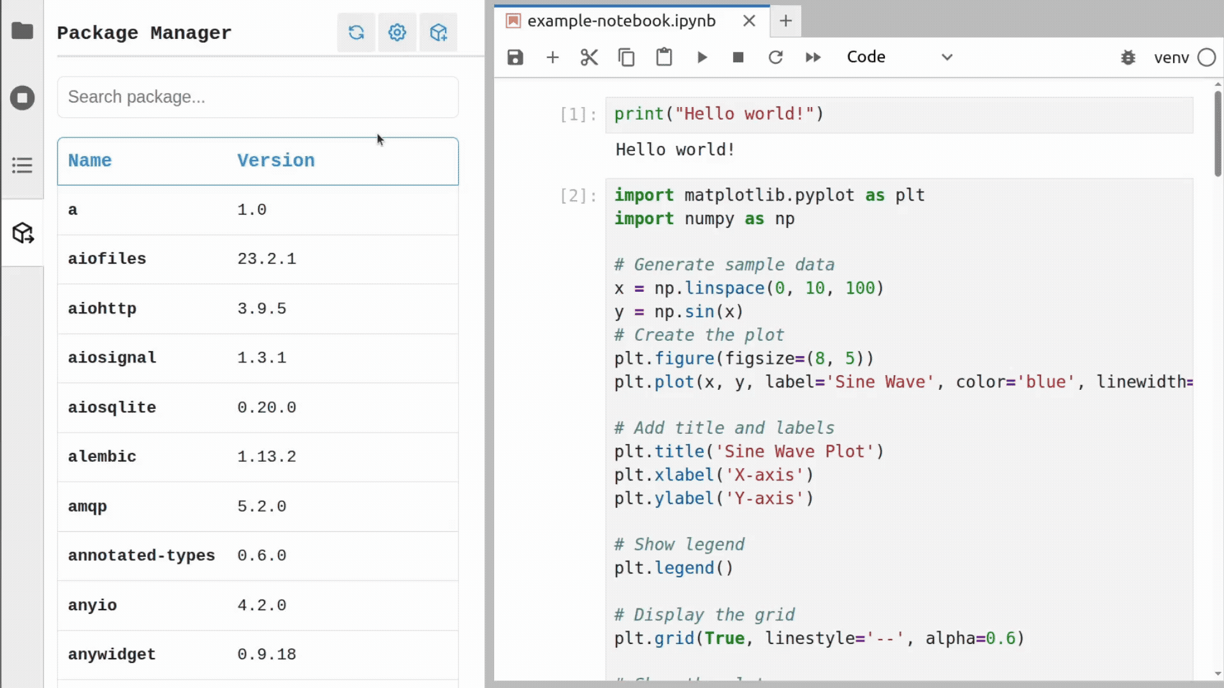
Task: Open the cell type dropdown showing Code
Action: 899,57
